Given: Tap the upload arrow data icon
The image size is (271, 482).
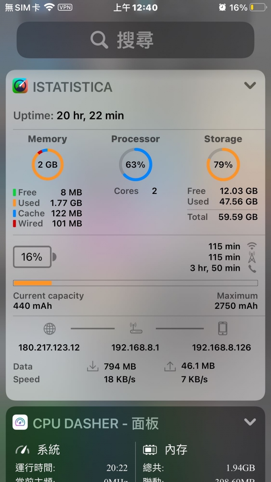Looking at the screenshot, I should [x=170, y=366].
